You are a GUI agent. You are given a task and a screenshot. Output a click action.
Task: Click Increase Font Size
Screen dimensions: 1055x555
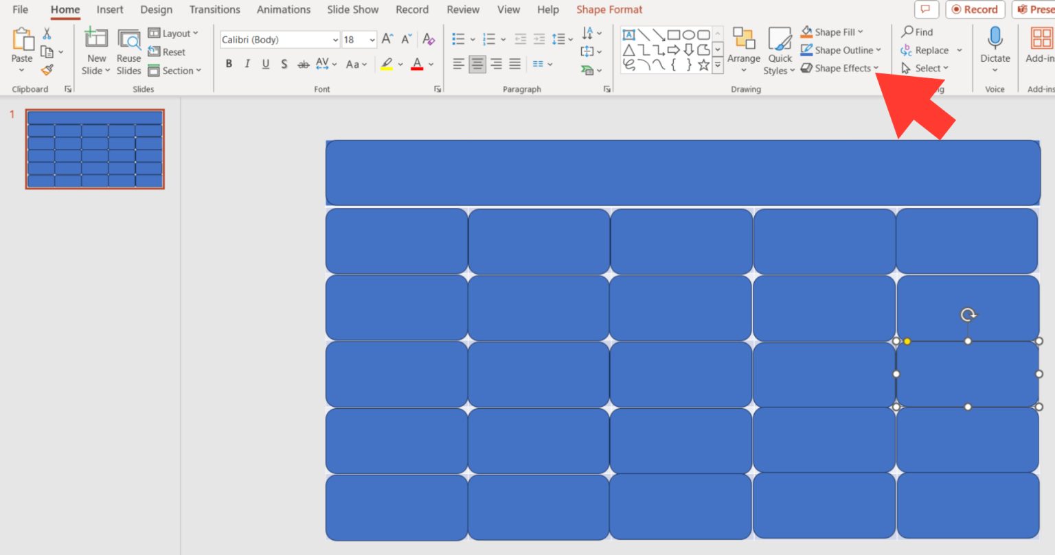coord(386,39)
